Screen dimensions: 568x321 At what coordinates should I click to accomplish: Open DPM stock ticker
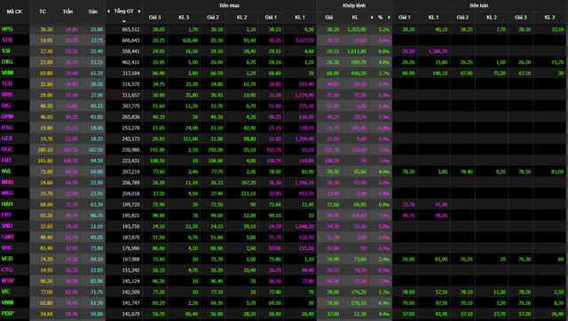pyautogui.click(x=7, y=116)
